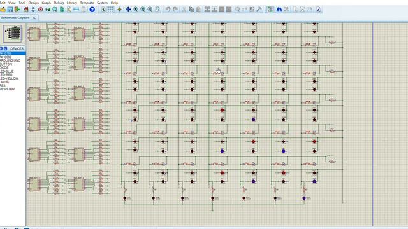Click the Zoom Out magnifier
This screenshot has height=229, width=408.
pyautogui.click(x=143, y=10)
